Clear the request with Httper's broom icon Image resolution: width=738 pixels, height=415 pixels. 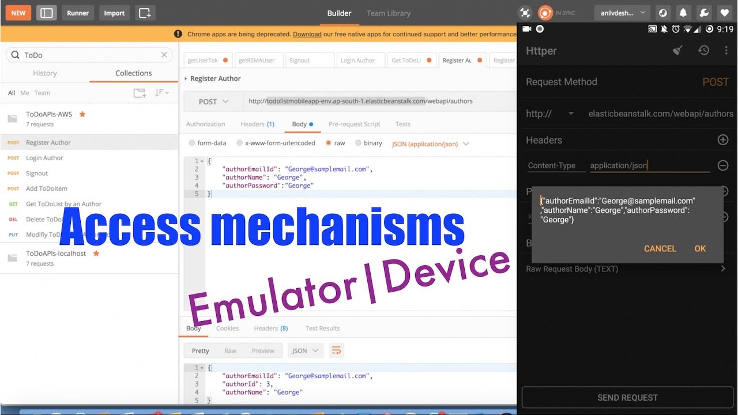[x=678, y=51]
